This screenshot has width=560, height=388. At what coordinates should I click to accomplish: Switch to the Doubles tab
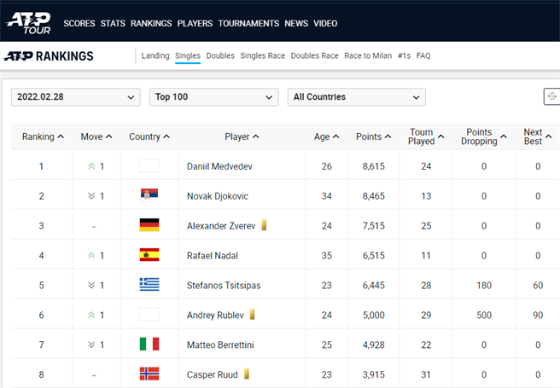[220, 56]
